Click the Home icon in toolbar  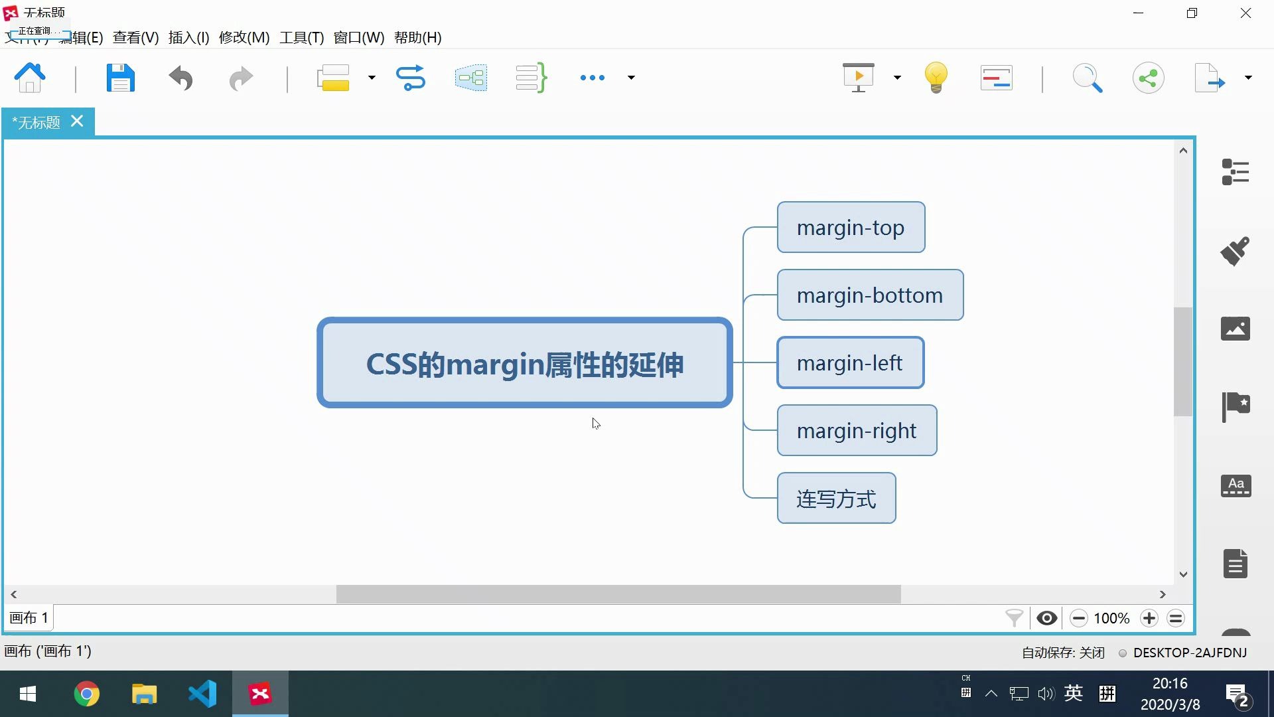coord(30,78)
